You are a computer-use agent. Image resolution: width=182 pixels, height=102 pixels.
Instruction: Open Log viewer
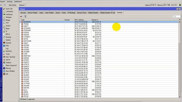click(x=7, y=48)
